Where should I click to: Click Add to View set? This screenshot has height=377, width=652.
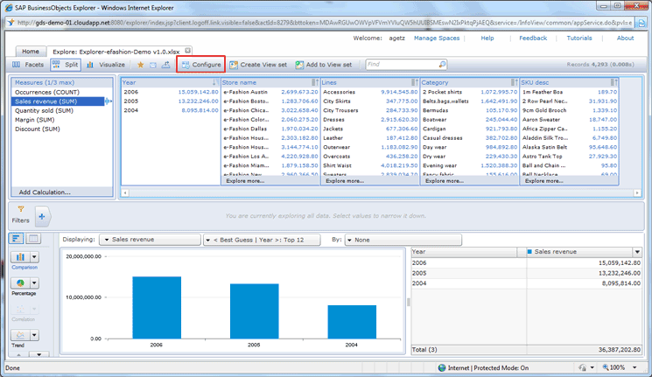tap(324, 65)
